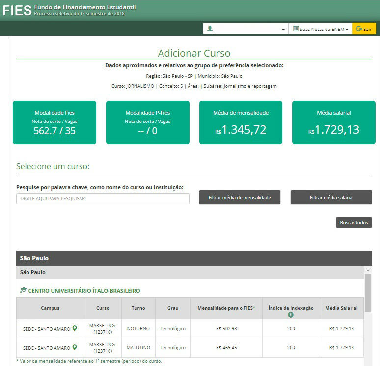Click the Índice de indexação info icon

[291, 315]
